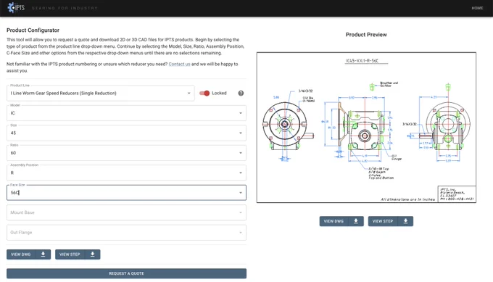Expand the Size dropdown showing 45
Image resolution: width=493 pixels, height=282 pixels.
click(x=126, y=133)
